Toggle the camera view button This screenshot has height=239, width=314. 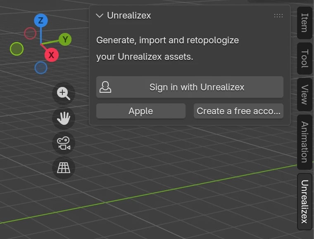[64, 143]
